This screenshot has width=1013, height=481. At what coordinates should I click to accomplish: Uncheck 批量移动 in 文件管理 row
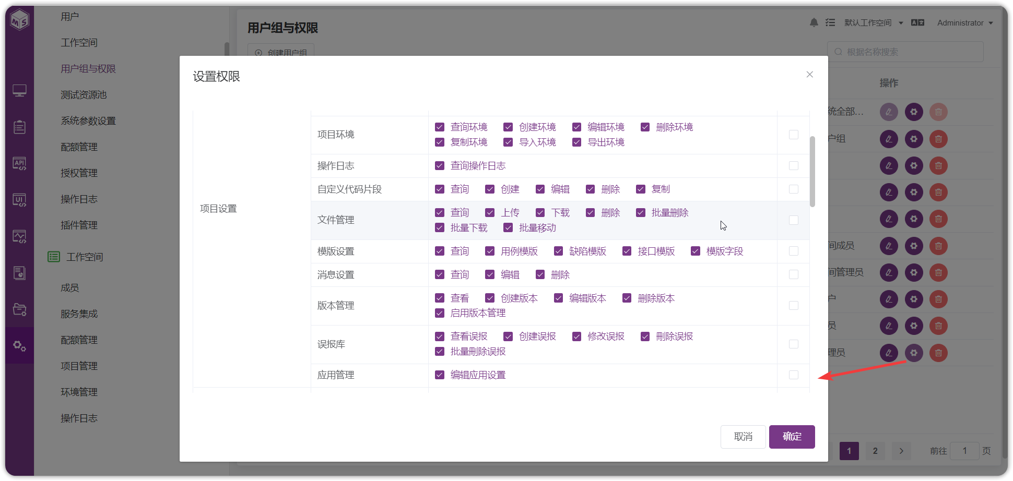(508, 227)
